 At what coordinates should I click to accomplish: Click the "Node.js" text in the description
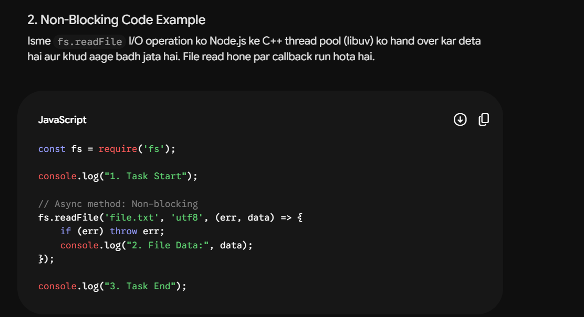click(227, 41)
